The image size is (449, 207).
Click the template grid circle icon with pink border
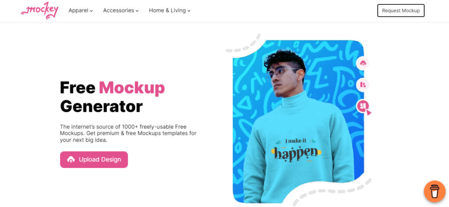(x=363, y=106)
